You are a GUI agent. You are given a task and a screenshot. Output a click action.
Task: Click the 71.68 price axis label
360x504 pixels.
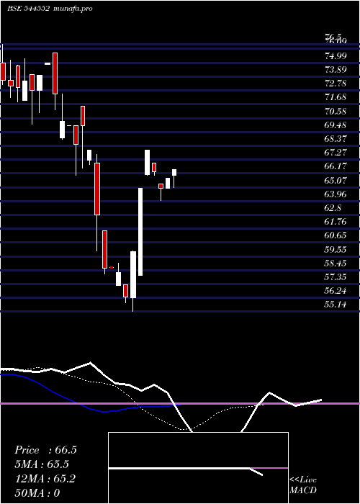[336, 97]
